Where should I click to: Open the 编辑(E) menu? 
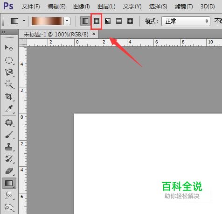click(x=56, y=7)
